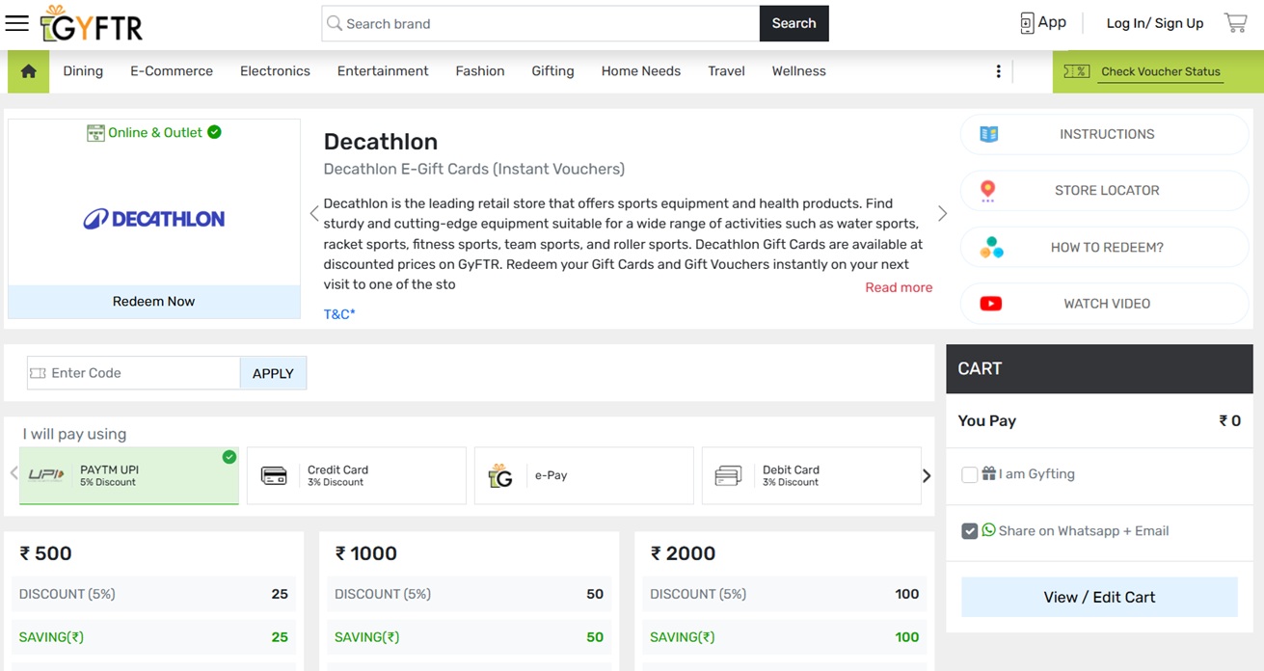
Task: Uncheck Share on Whatsapp + Email
Action: [x=970, y=531]
